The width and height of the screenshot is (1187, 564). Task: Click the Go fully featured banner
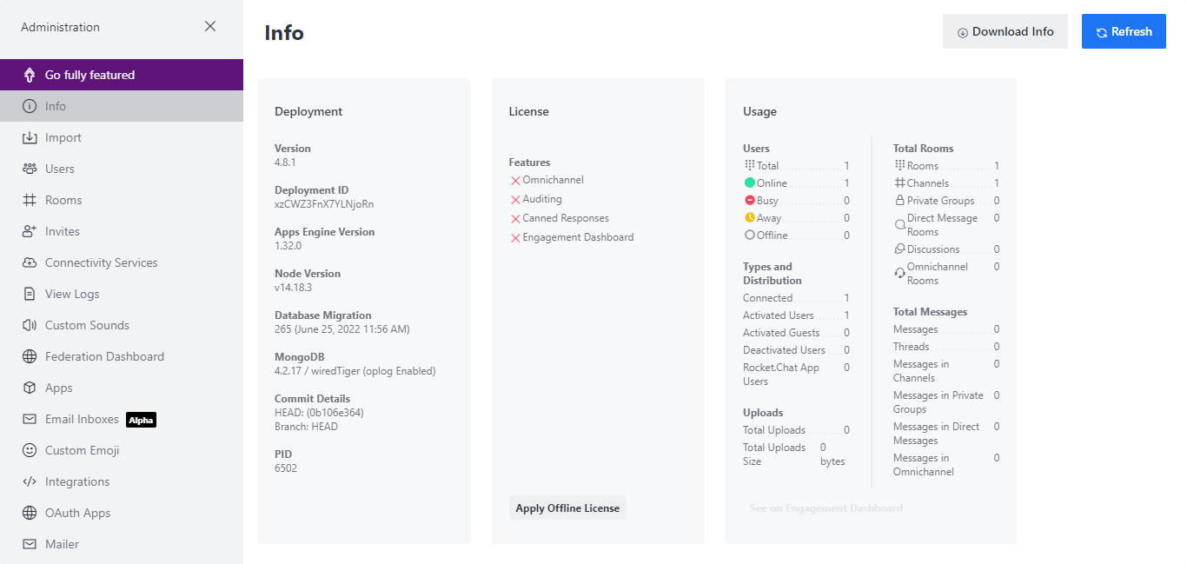click(x=122, y=75)
